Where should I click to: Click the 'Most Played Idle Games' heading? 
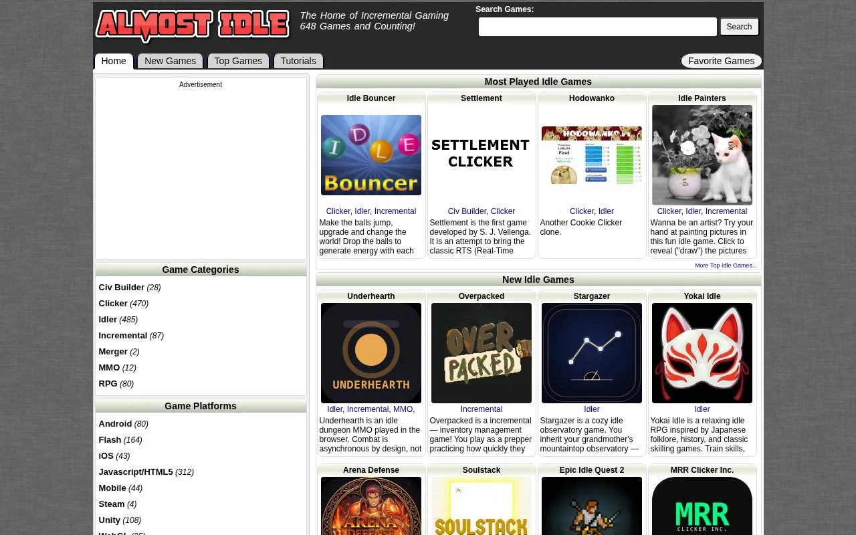[538, 82]
